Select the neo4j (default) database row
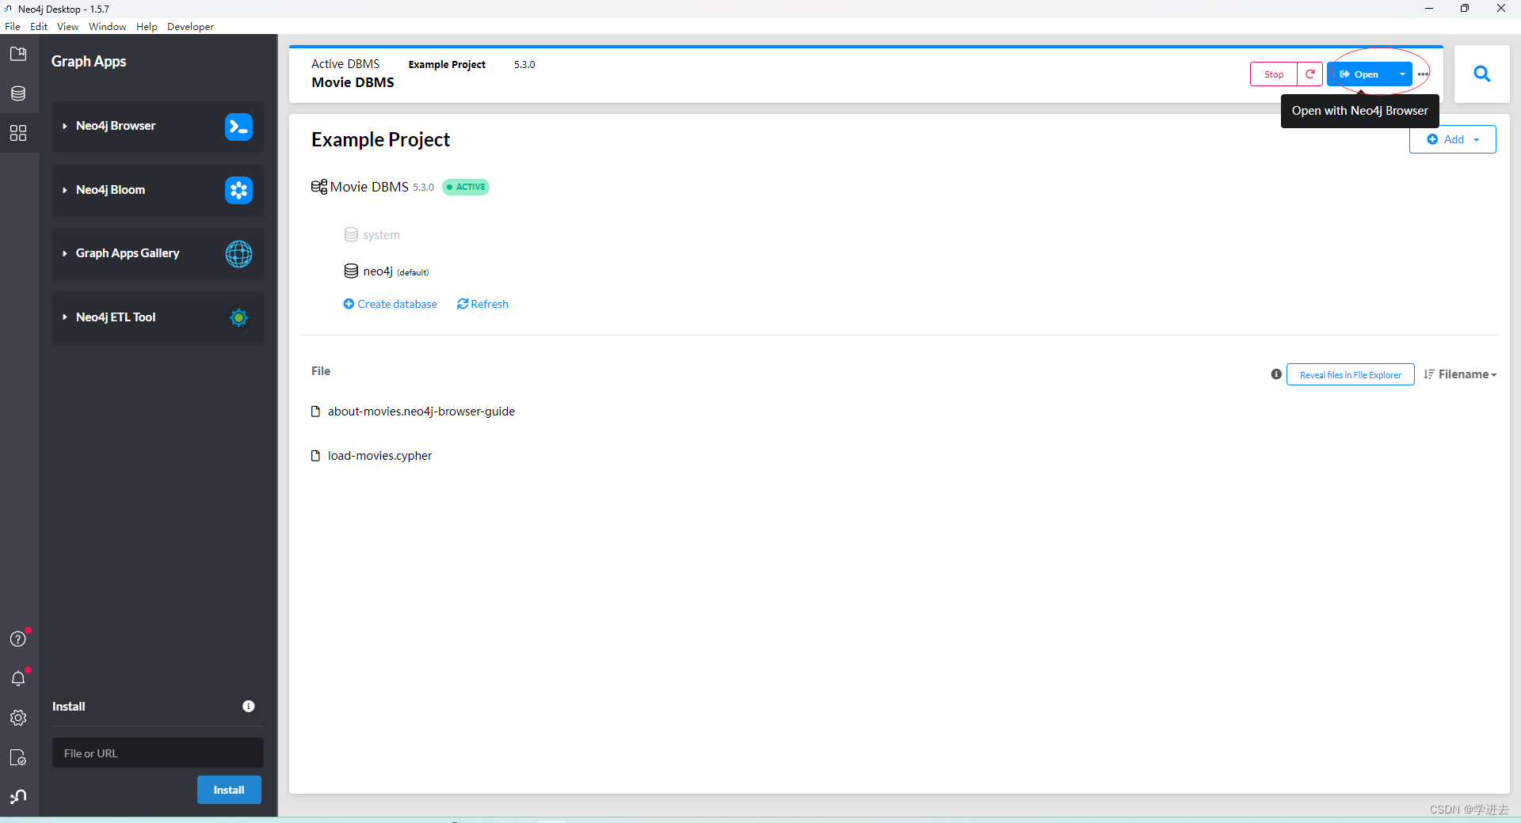Viewport: 1521px width, 823px height. (x=386, y=271)
